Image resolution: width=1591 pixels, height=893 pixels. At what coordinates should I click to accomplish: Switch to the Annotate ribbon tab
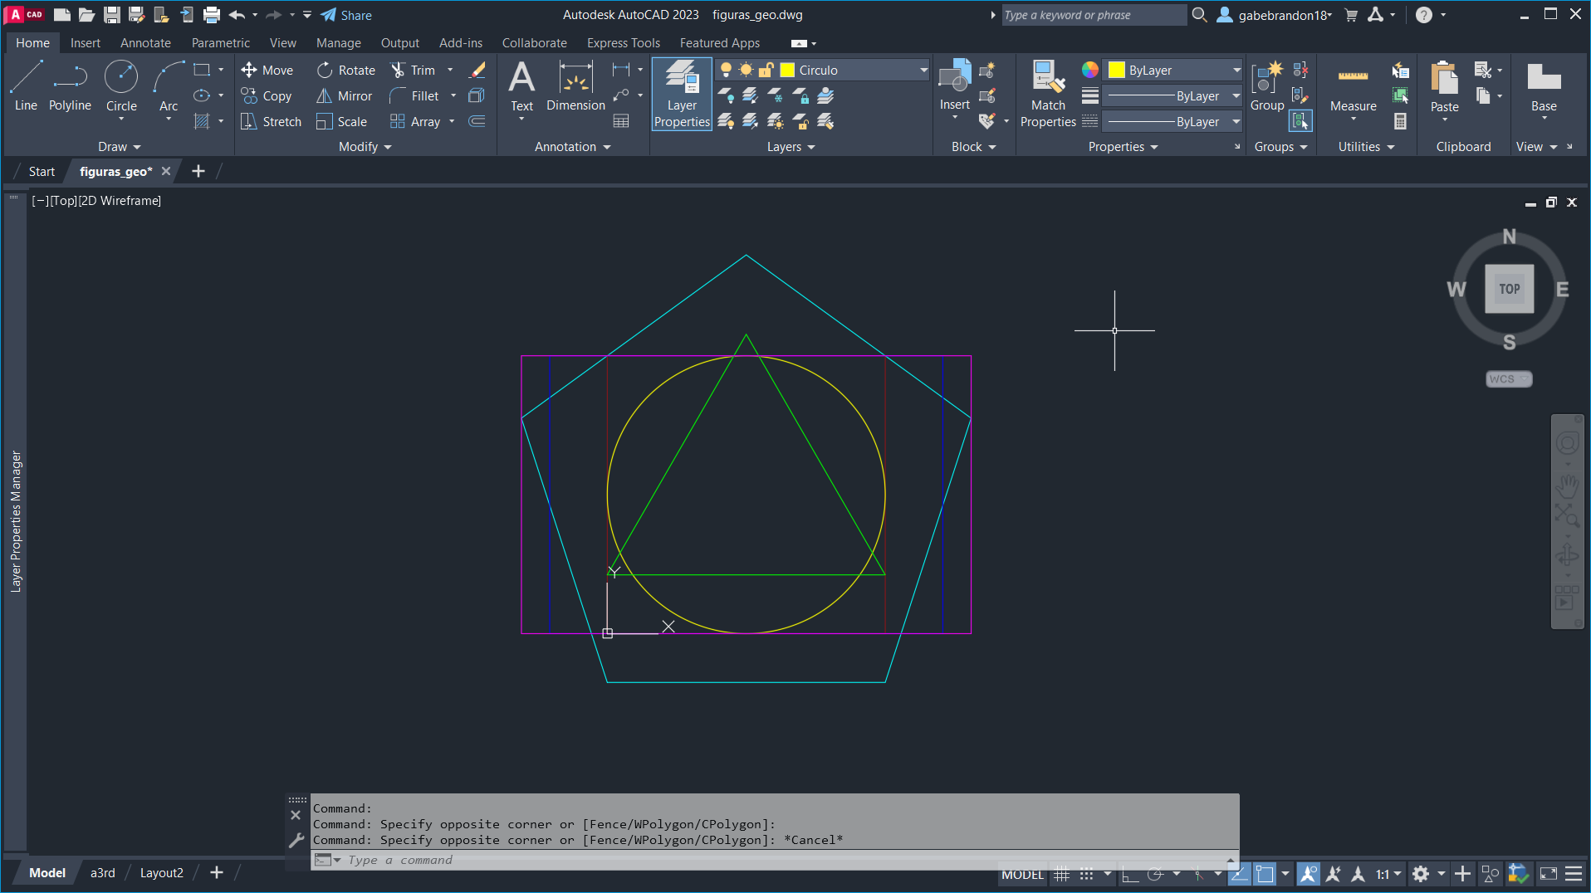pos(145,42)
